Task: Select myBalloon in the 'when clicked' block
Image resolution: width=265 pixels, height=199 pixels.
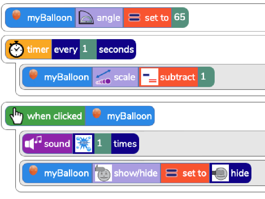Action: coord(120,116)
